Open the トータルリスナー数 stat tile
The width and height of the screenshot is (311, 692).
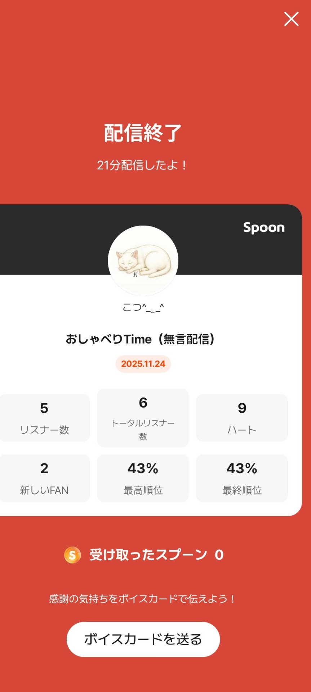pyautogui.click(x=143, y=418)
